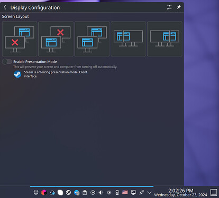Expand hidden system tray icons arrow
The height and width of the screenshot is (198, 219).
tap(149, 193)
